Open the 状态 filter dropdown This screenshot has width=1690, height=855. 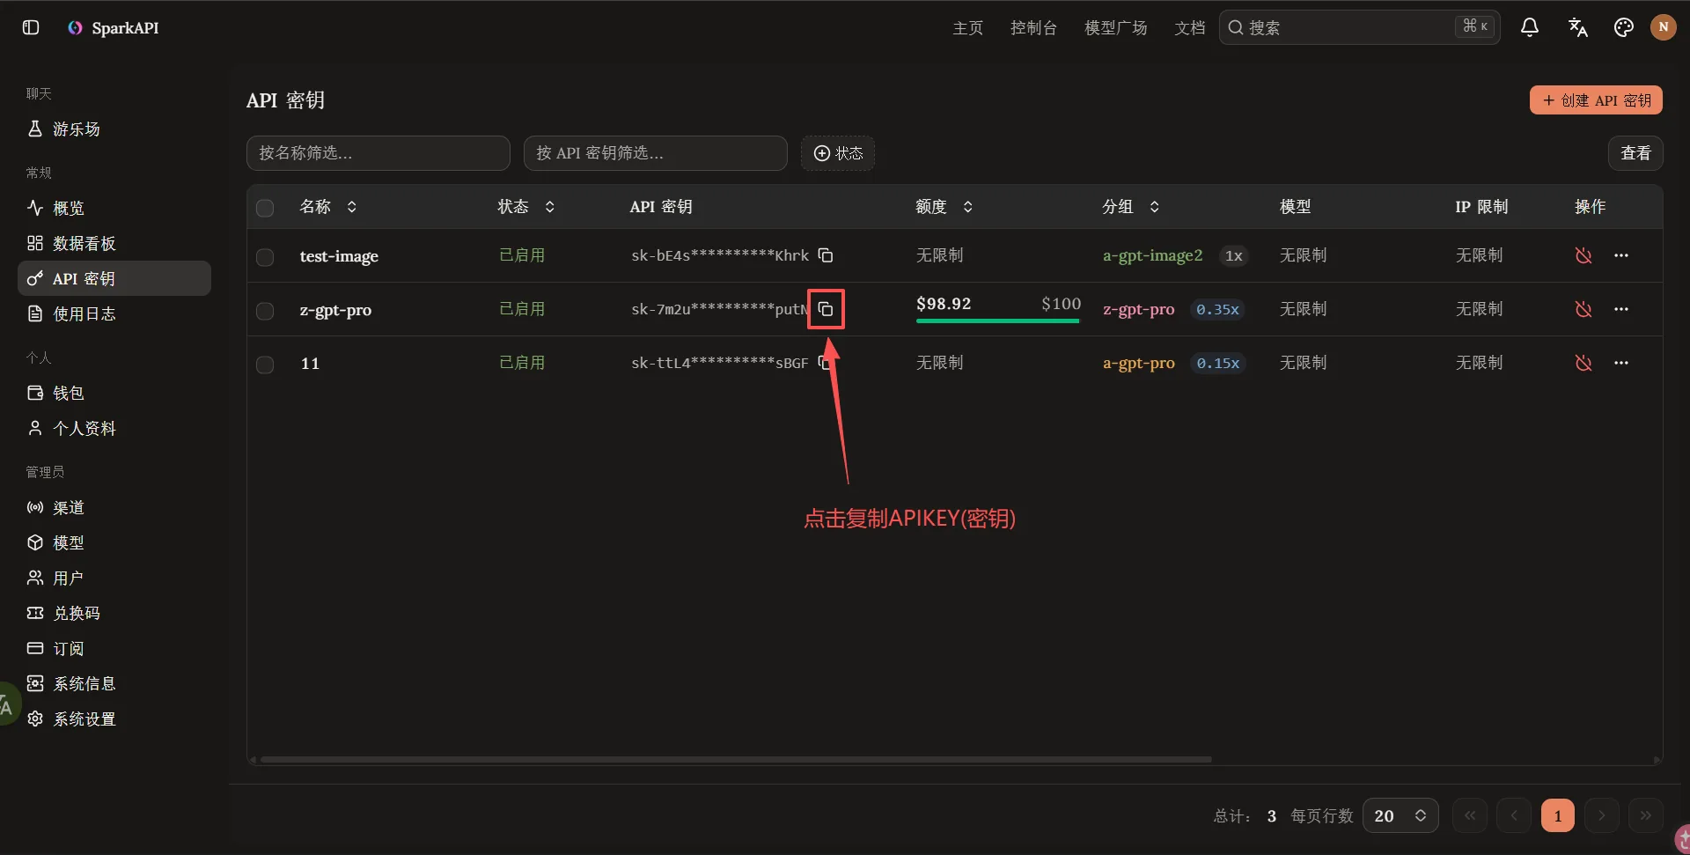[838, 153]
